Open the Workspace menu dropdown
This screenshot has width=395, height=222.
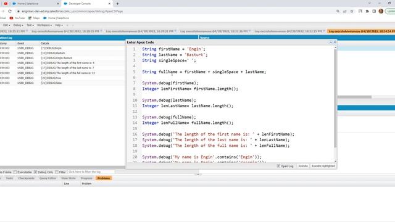coord(44,25)
